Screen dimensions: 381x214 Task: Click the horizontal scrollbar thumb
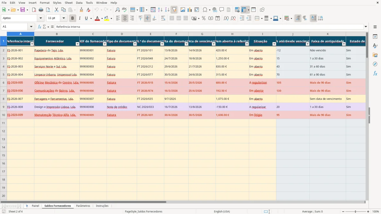pyautogui.click(x=83, y=202)
